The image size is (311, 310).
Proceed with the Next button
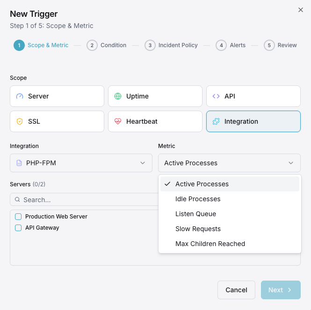(281, 290)
